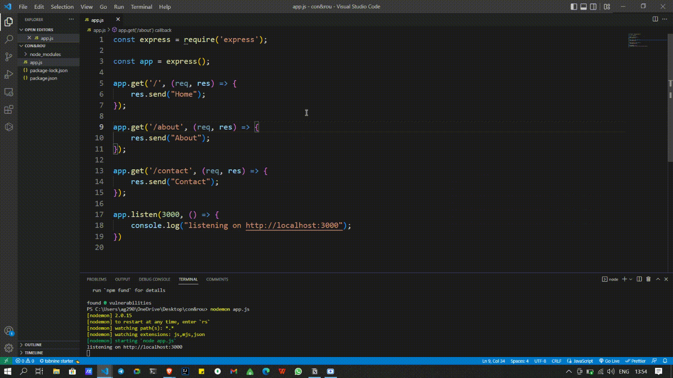This screenshot has width=673, height=378.
Task: Open the new terminal launch profile dropdown
Action: (631, 279)
